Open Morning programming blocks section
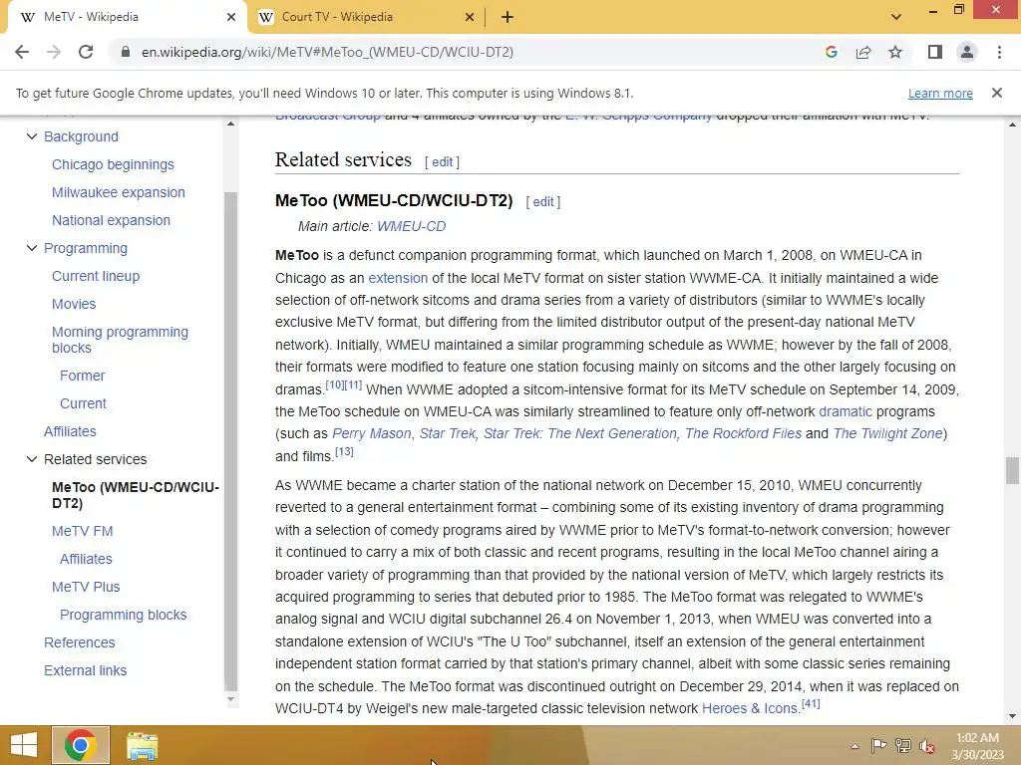Image resolution: width=1021 pixels, height=765 pixels. 120,340
